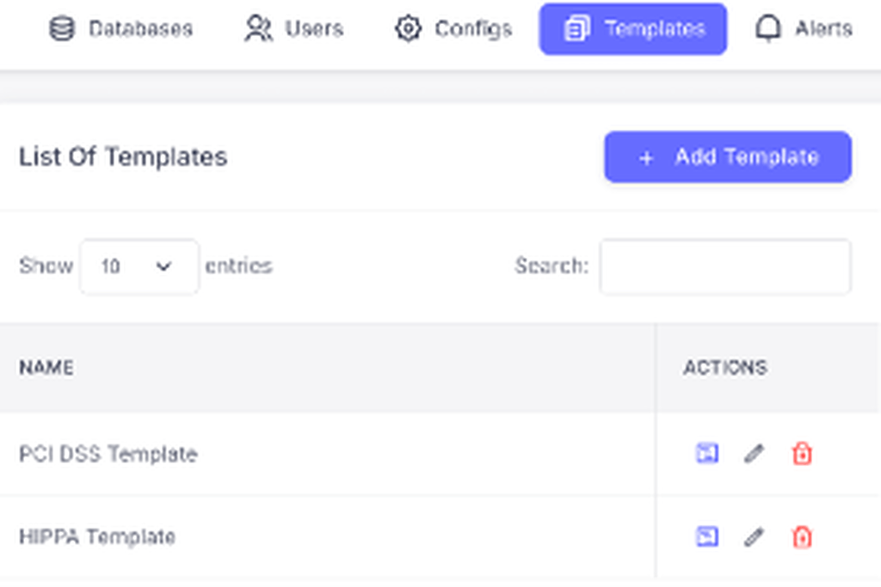Click the Databases cylinder icon
This screenshot has width=881, height=587.
pyautogui.click(x=62, y=28)
